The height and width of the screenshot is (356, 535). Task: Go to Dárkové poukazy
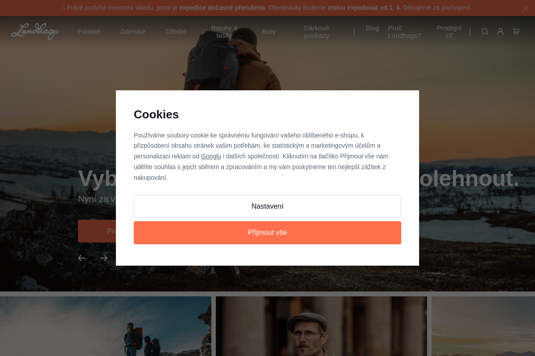pos(317,32)
